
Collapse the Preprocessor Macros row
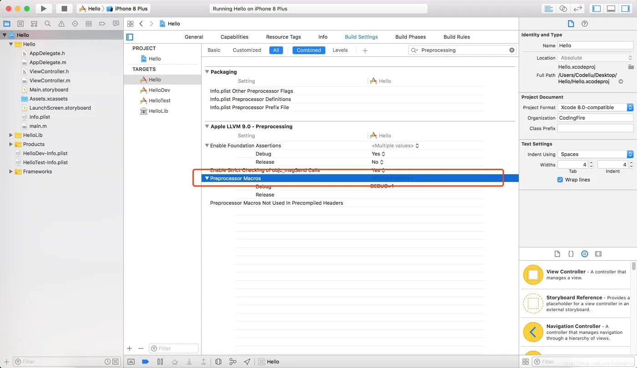coord(207,178)
